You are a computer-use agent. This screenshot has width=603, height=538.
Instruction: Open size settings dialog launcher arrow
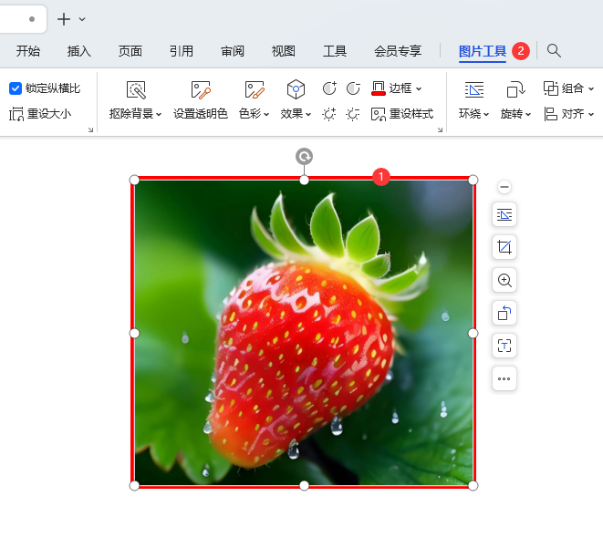click(x=90, y=129)
